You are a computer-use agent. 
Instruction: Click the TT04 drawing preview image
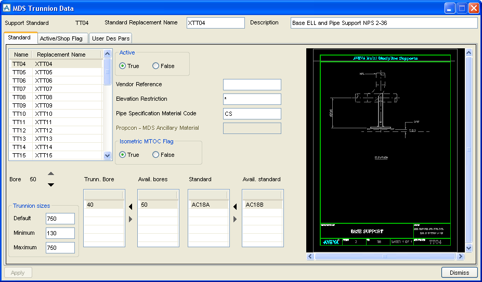385,150
